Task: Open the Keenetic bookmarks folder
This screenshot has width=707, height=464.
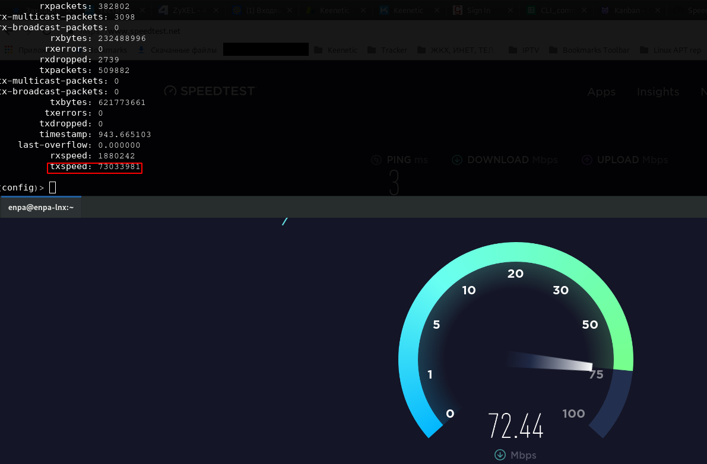Action: [x=336, y=50]
